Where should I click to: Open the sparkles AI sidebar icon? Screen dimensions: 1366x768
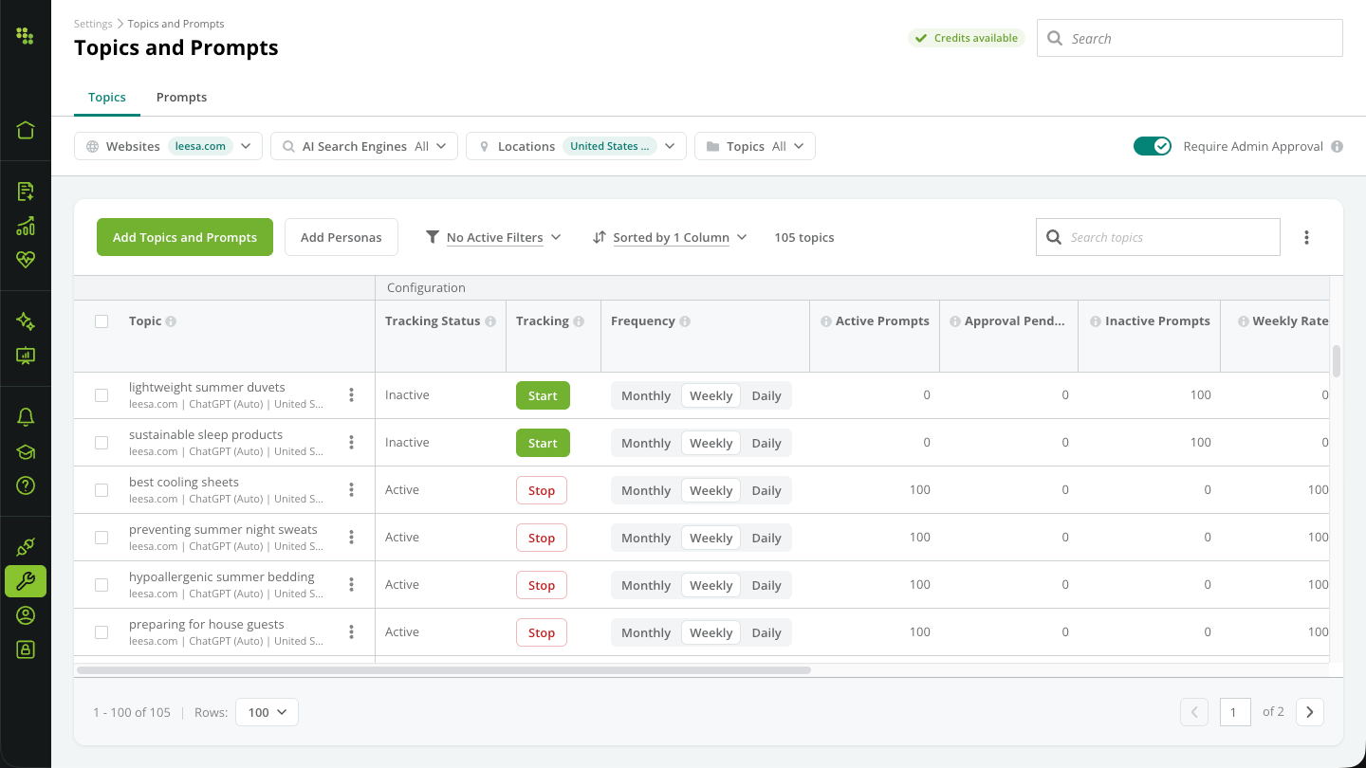[26, 321]
